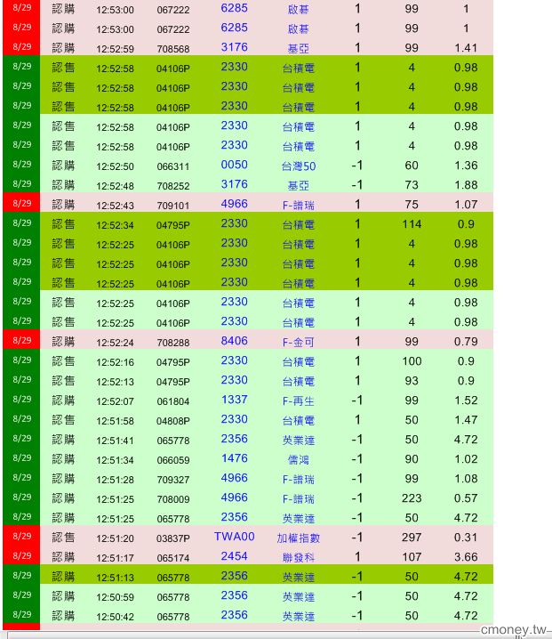Click the value 1.88 price cell

pyautogui.click(x=466, y=185)
